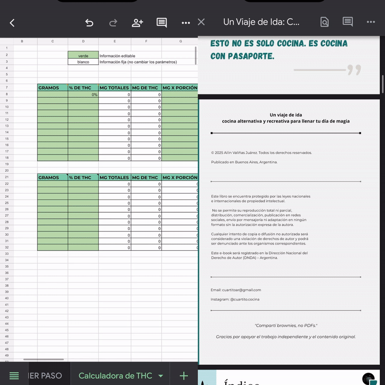Tap the document title 'Un Viaje de Ida: C...'

point(261,22)
